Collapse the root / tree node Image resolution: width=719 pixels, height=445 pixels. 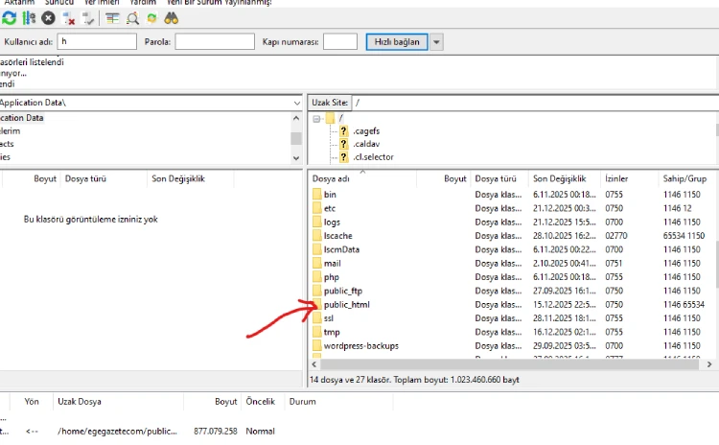(316, 119)
